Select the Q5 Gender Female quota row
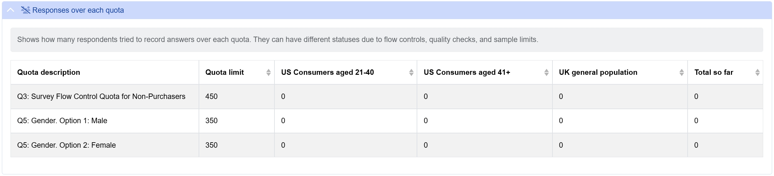774x176 pixels. (66, 145)
